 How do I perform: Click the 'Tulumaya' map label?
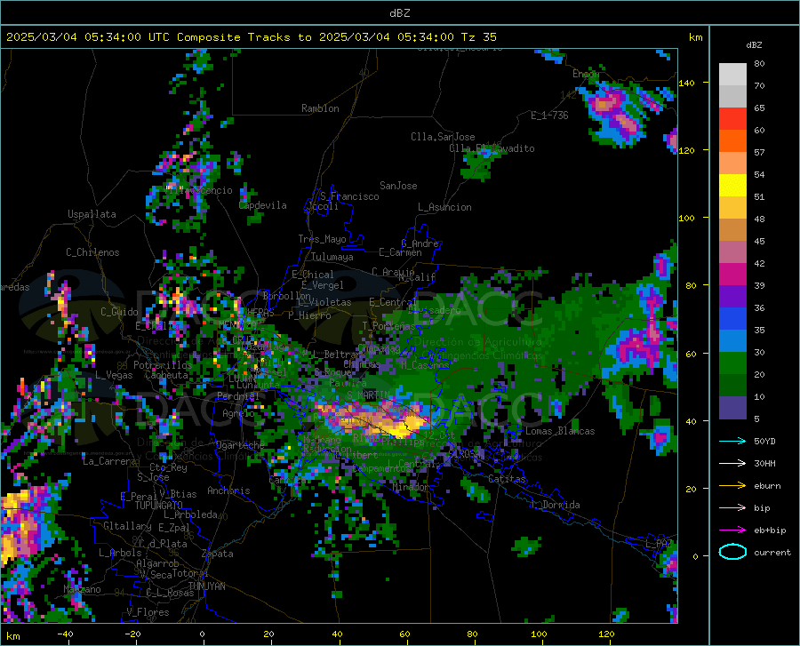click(332, 257)
